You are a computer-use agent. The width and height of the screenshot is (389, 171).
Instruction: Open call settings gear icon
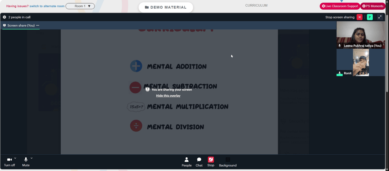4,17
